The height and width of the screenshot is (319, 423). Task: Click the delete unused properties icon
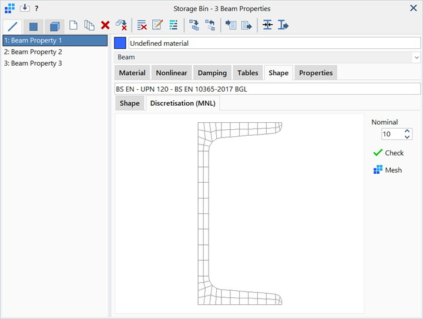(x=122, y=25)
